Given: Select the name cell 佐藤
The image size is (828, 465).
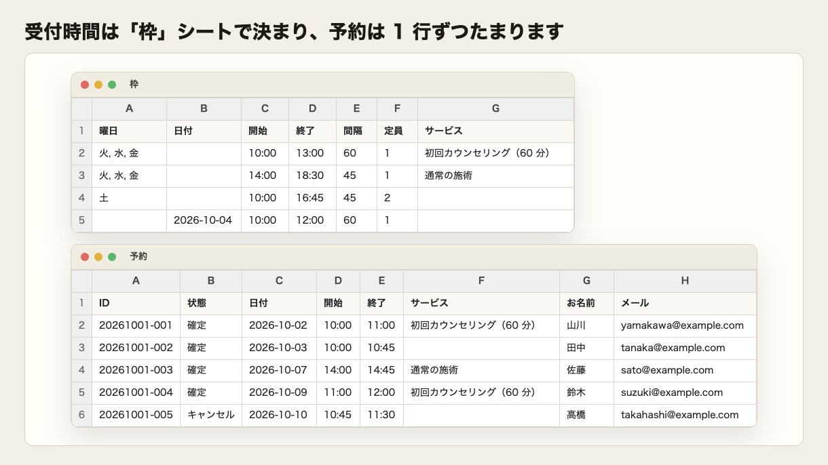Looking at the screenshot, I should coord(587,371).
